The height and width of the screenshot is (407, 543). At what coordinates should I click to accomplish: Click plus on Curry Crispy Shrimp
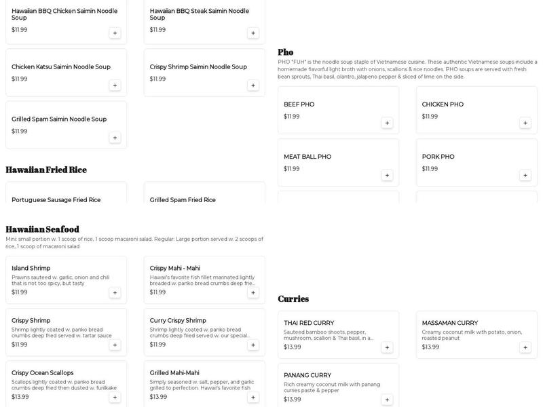point(253,345)
